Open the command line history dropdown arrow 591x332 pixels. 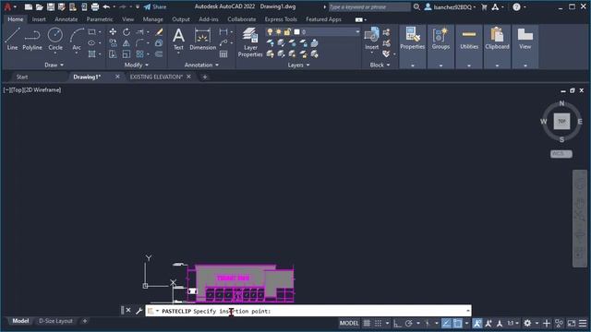tap(468, 311)
